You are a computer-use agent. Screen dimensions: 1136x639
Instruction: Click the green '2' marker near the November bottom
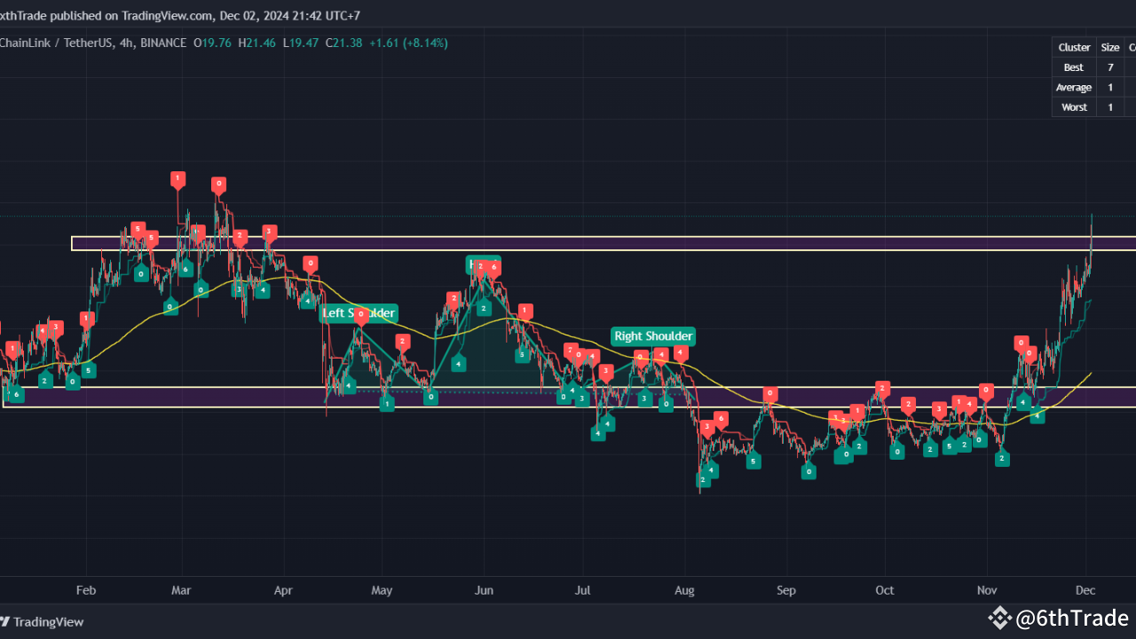click(x=1002, y=458)
